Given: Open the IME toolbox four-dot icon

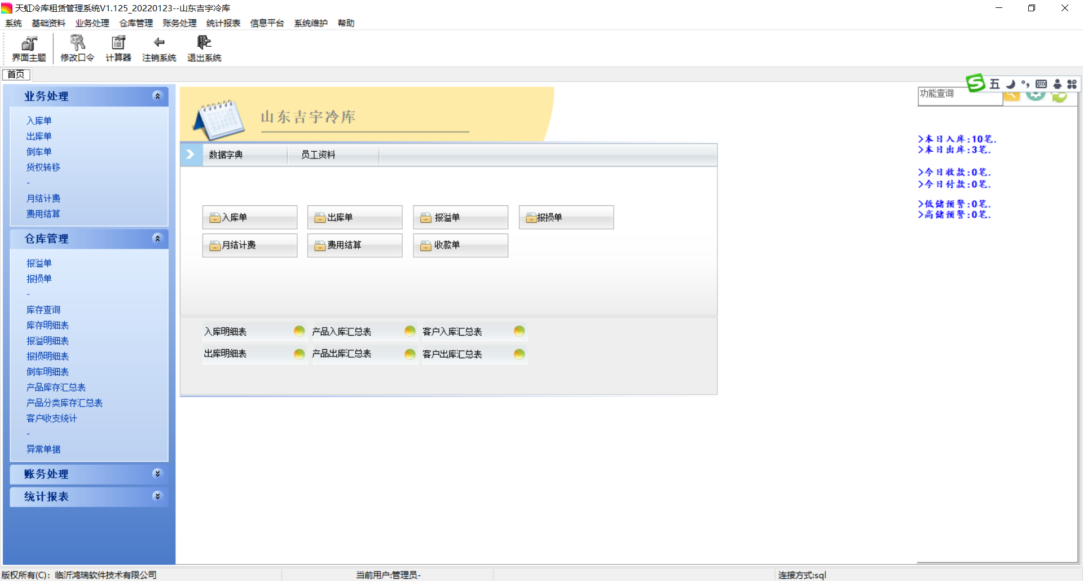Looking at the screenshot, I should [x=1072, y=84].
